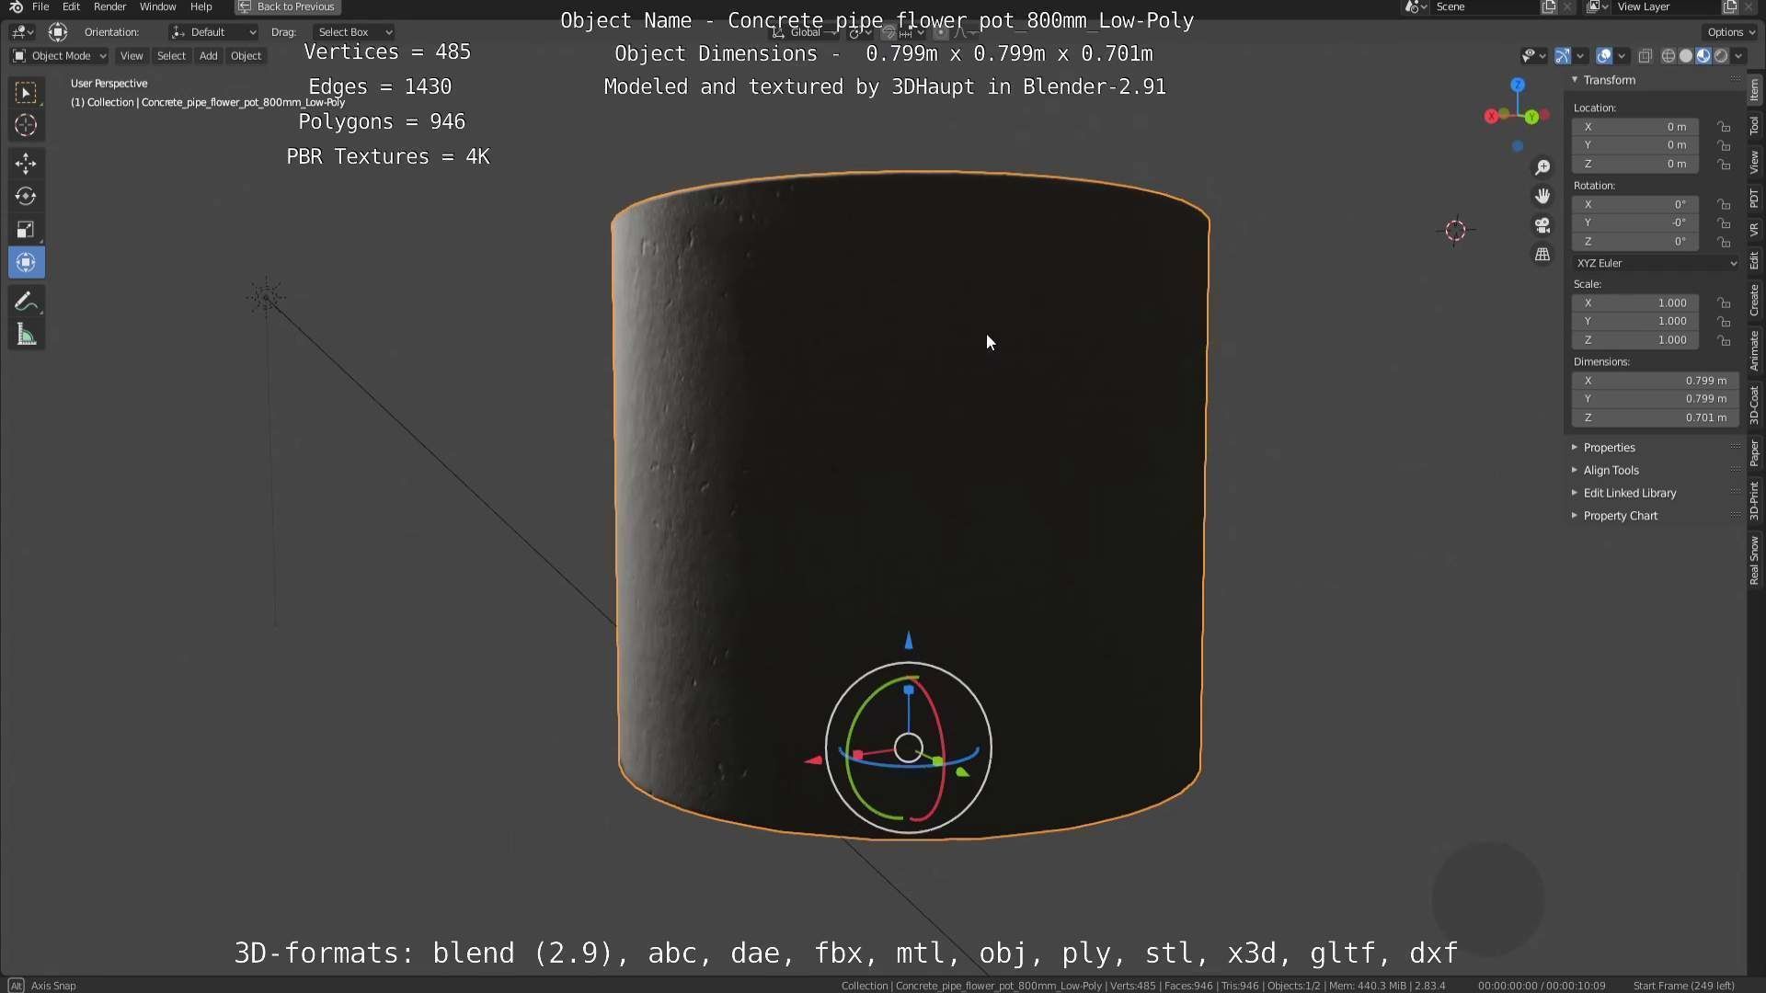Open the viewport Object menu
Image resolution: width=1766 pixels, height=993 pixels.
[246, 56]
